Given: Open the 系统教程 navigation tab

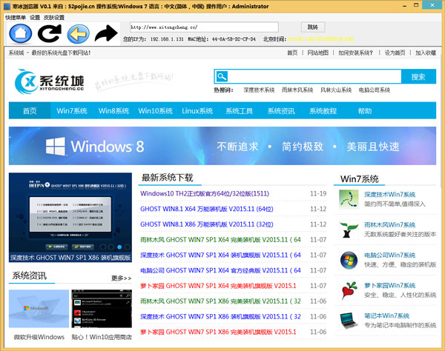Looking at the screenshot, I should click(323, 111).
